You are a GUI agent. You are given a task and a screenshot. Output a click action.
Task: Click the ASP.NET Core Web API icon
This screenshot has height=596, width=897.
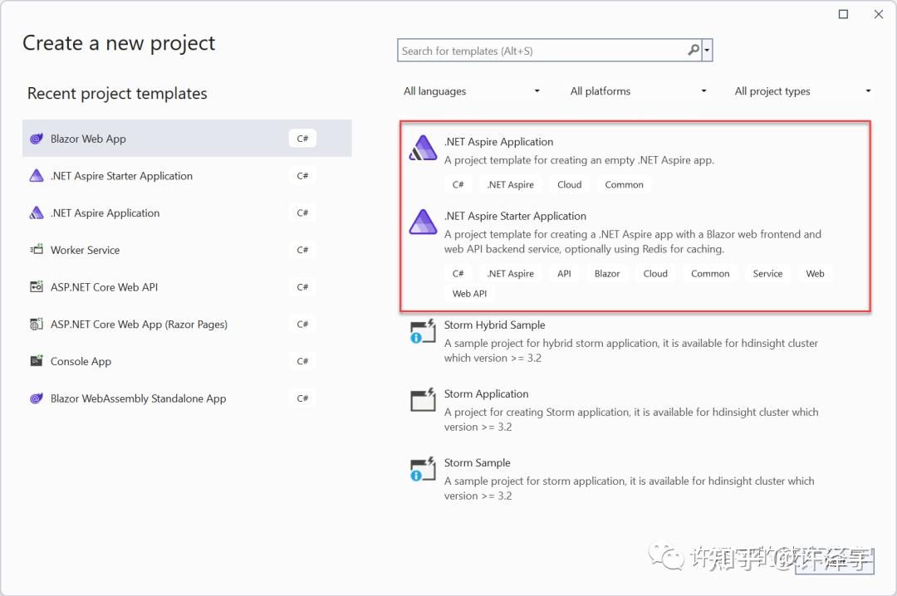37,286
